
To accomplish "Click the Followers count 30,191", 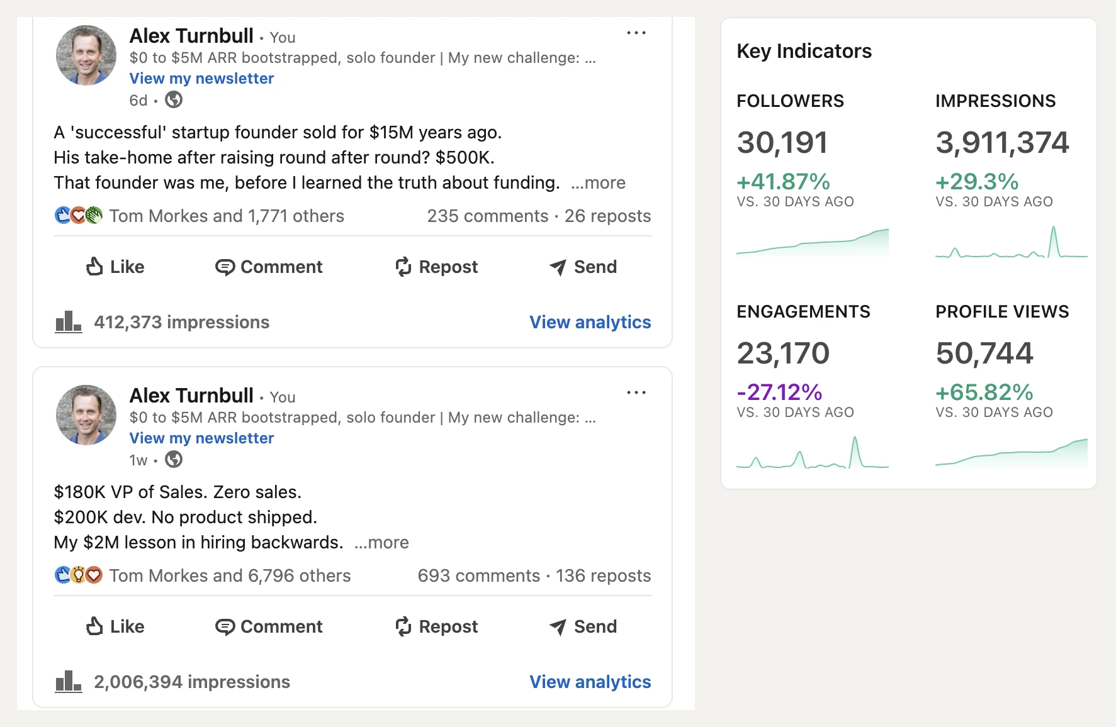I will 782,143.
